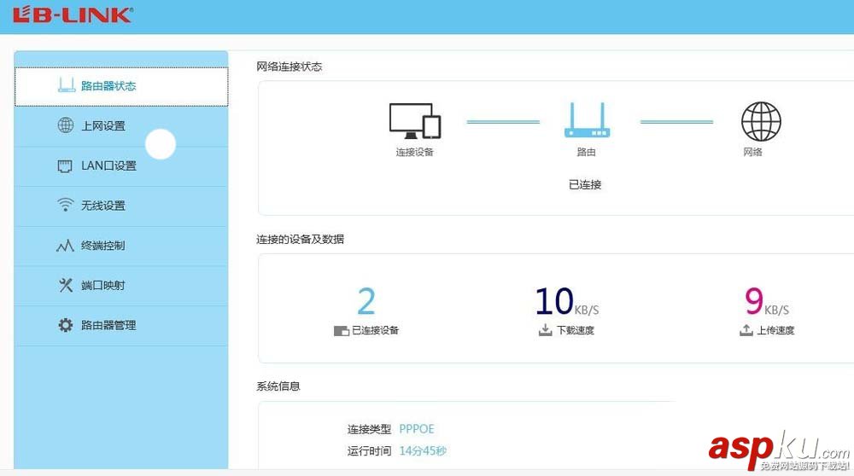Open the 路由器状态 menu item
The height and width of the screenshot is (476, 854).
[x=121, y=86]
